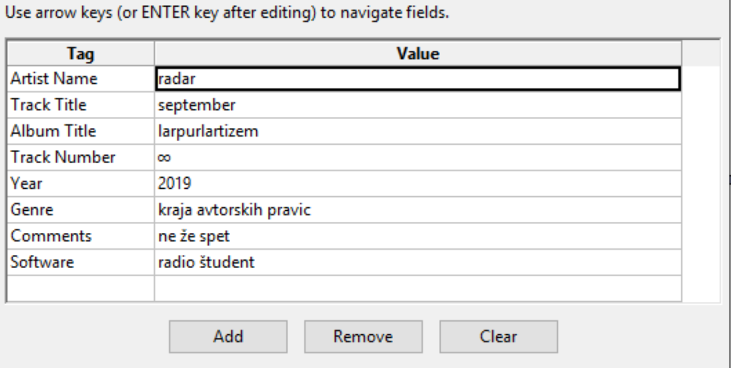Screen dimensions: 731x368
Task: Click the empty tag cell in last row
Action: tap(81, 288)
